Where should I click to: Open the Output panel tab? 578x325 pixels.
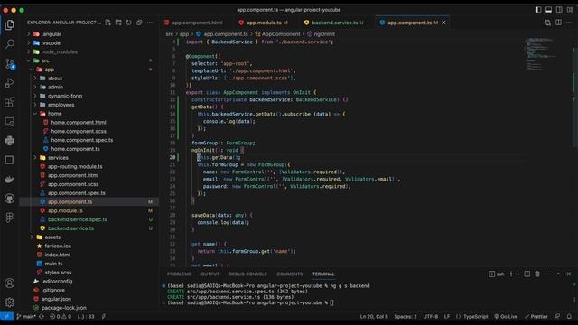(210, 274)
